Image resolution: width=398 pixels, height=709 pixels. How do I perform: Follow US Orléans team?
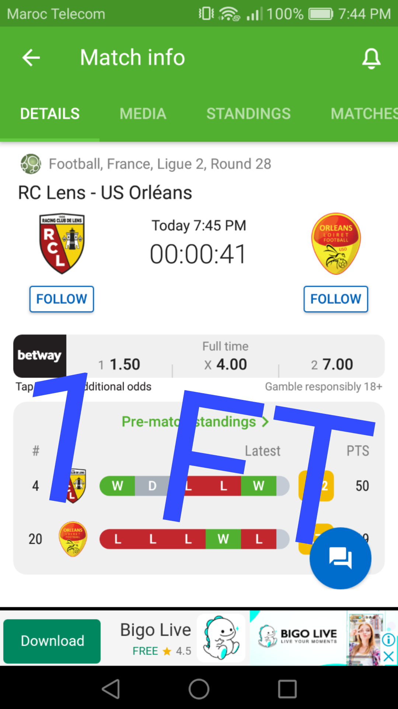(x=336, y=299)
